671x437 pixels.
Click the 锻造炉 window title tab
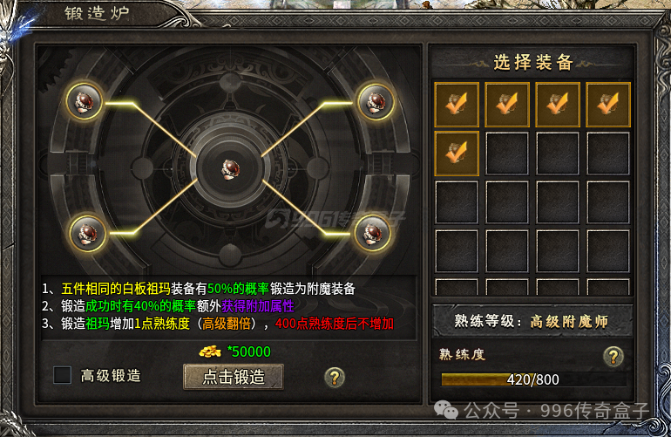pyautogui.click(x=97, y=13)
